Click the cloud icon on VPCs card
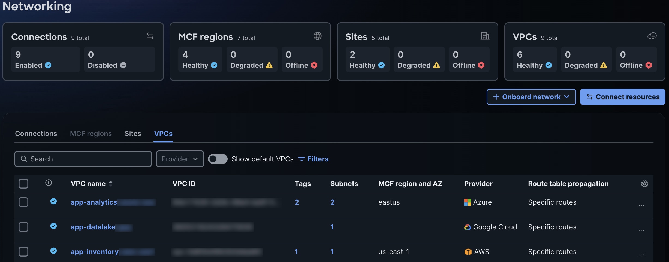Image resolution: width=669 pixels, height=262 pixels. click(x=652, y=36)
